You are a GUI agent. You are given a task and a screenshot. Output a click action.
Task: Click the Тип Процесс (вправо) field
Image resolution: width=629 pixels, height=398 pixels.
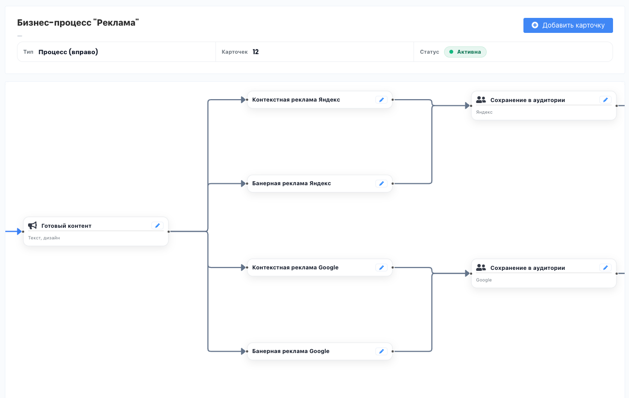pyautogui.click(x=117, y=52)
